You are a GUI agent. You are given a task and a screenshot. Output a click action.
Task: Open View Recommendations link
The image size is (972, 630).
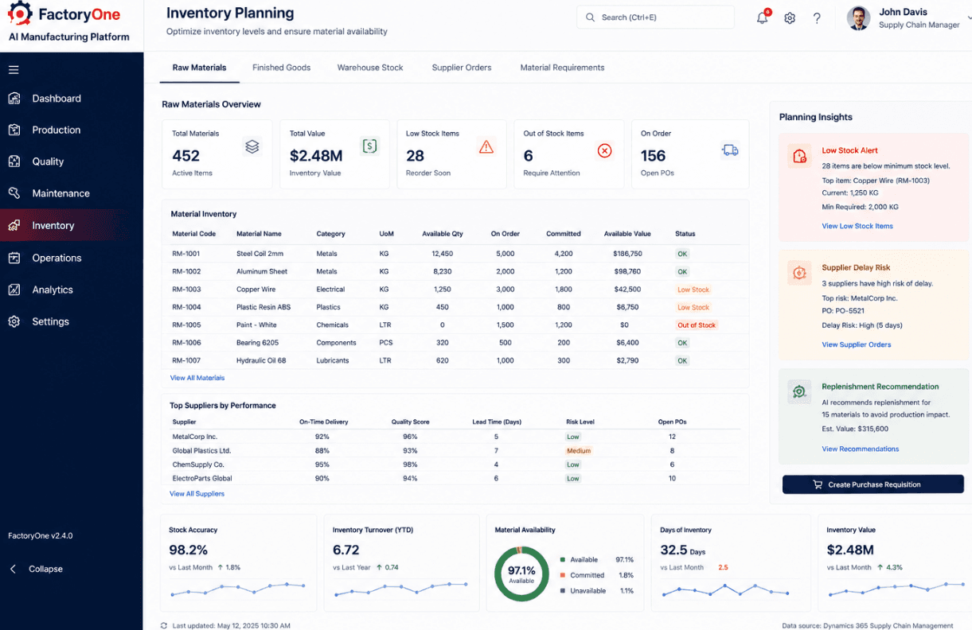(x=860, y=449)
